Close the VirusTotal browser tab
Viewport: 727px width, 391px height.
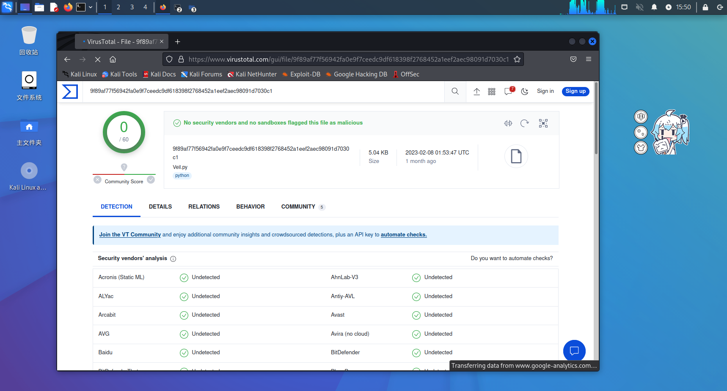[x=162, y=42]
